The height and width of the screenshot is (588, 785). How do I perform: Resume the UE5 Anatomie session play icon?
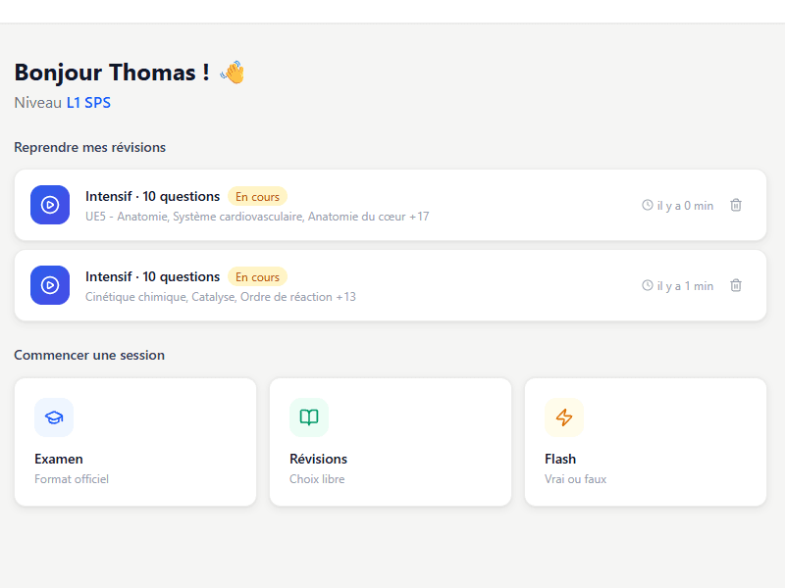pyautogui.click(x=50, y=205)
